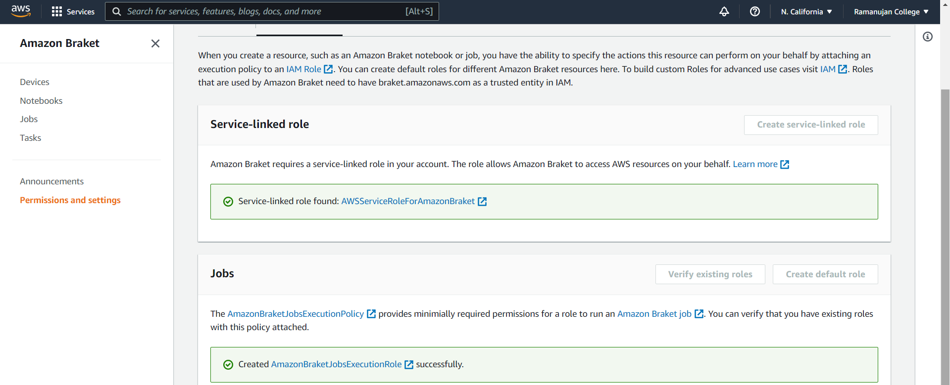Open the Learn more link

click(755, 164)
